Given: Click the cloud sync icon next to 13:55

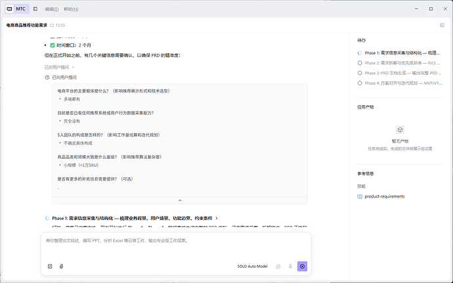Looking at the screenshot, I should (x=52, y=26).
